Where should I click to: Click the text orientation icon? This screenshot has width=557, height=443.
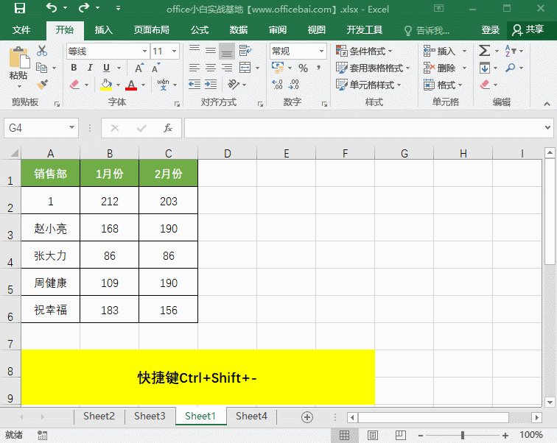(x=234, y=85)
